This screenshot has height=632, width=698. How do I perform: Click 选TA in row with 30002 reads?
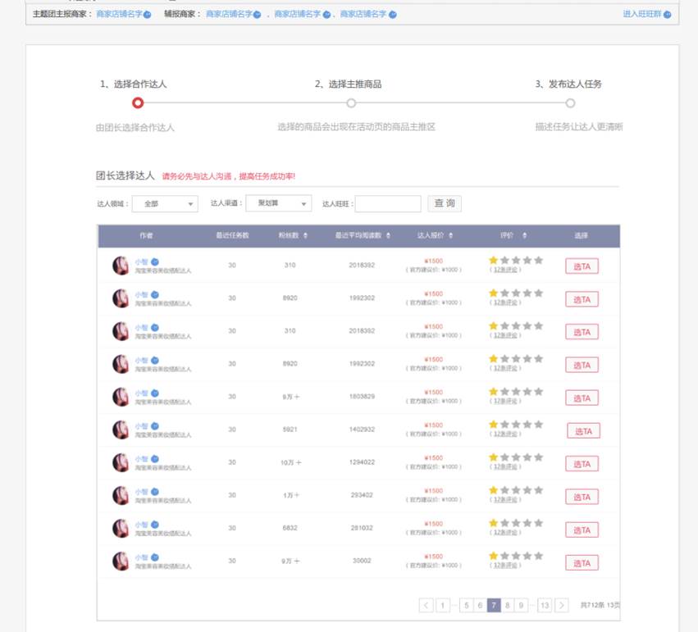[x=582, y=562]
